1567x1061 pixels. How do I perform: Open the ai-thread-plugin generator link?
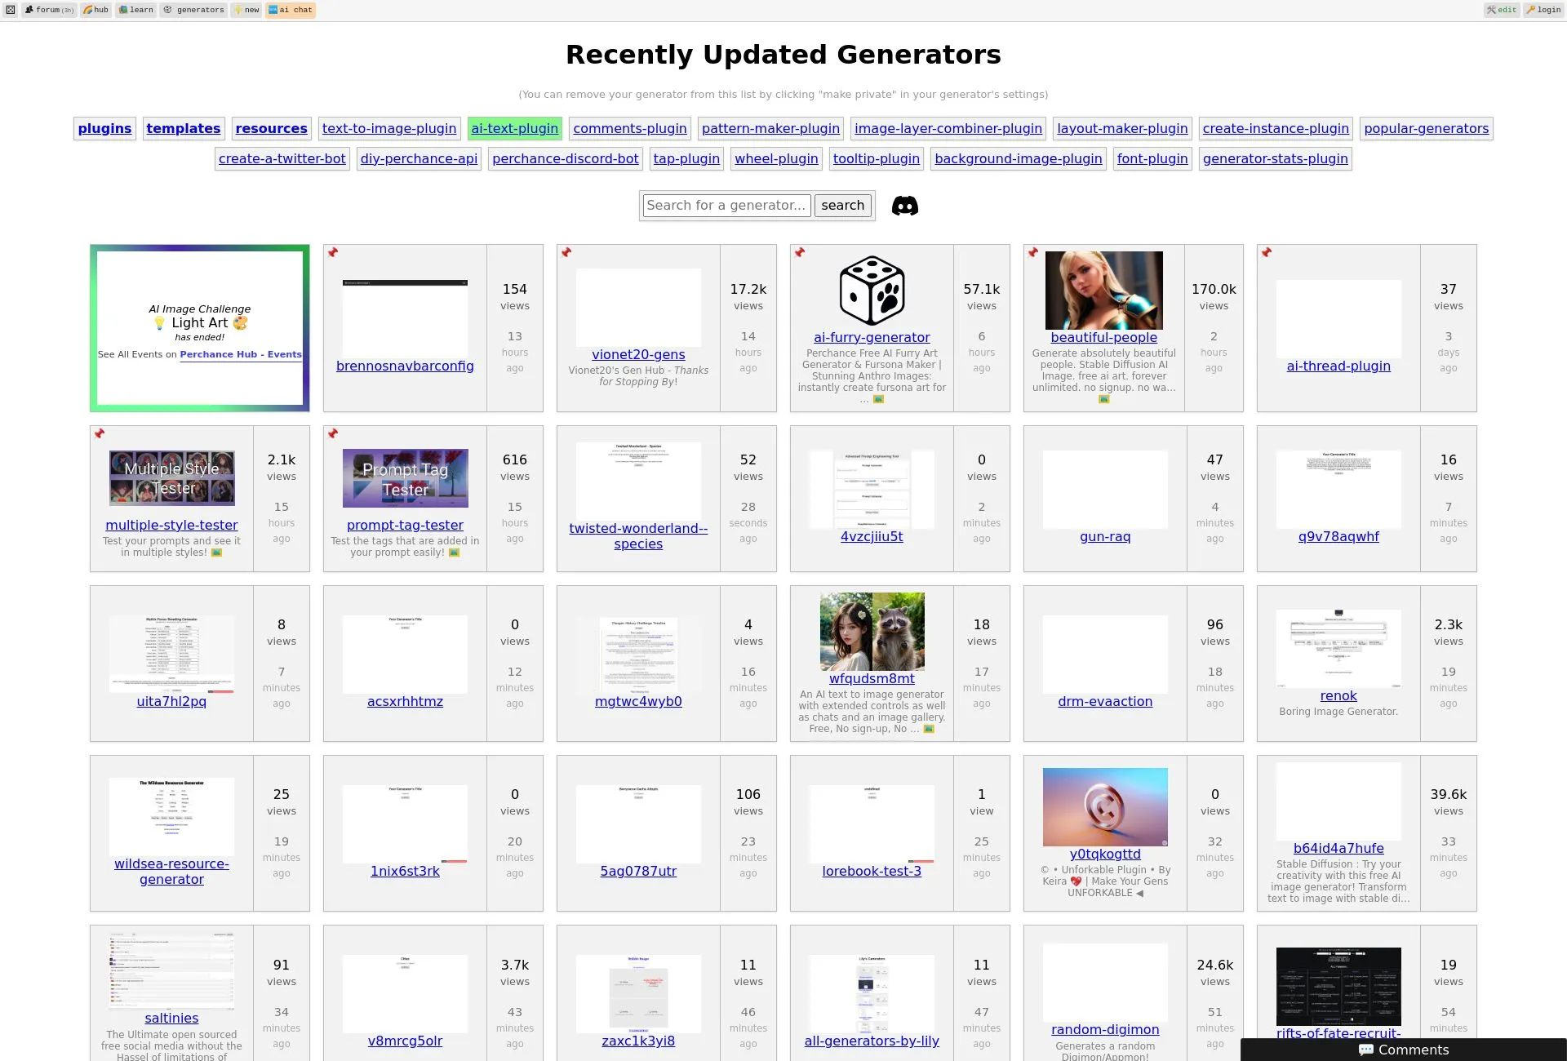(x=1338, y=366)
